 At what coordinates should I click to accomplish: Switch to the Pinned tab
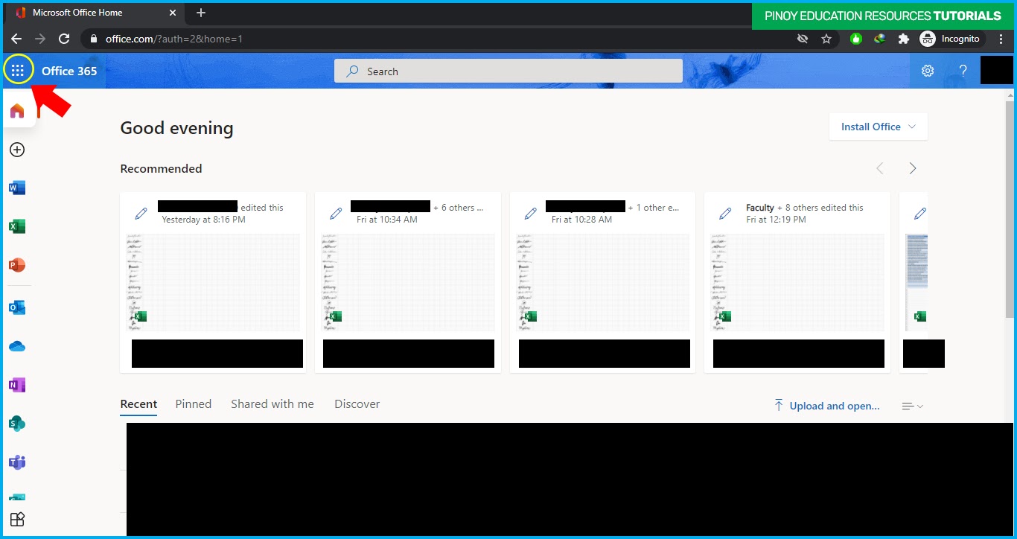point(194,404)
